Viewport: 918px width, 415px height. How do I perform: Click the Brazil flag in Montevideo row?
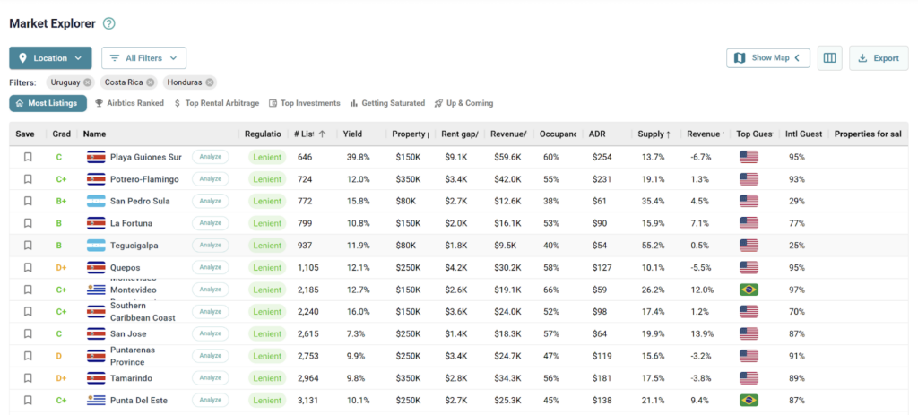(749, 290)
